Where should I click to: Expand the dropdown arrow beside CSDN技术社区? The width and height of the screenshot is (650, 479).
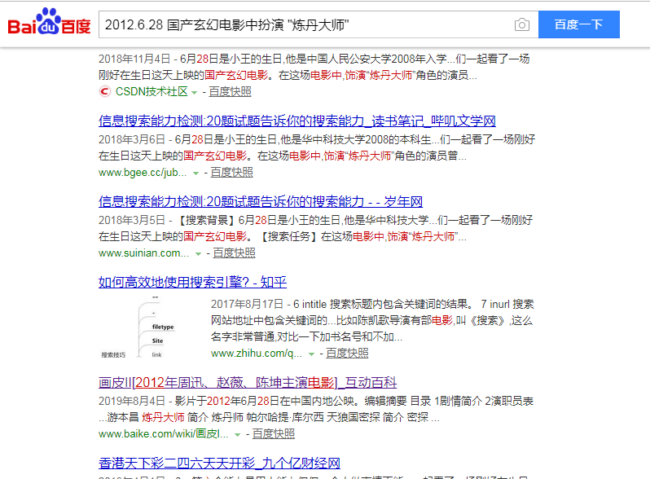(x=194, y=93)
